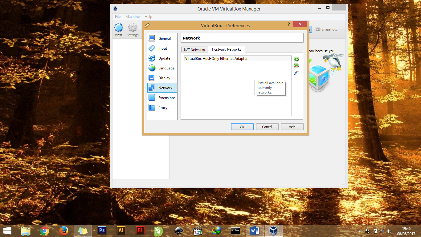Open the Extensions preferences page
Viewport: 421px width, 237px height.
pyautogui.click(x=162, y=98)
